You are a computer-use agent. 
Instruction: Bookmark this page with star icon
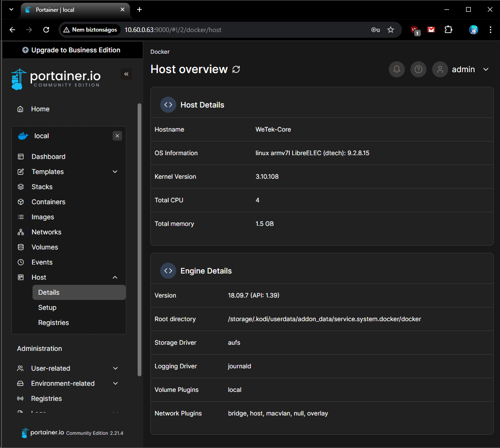point(391,30)
